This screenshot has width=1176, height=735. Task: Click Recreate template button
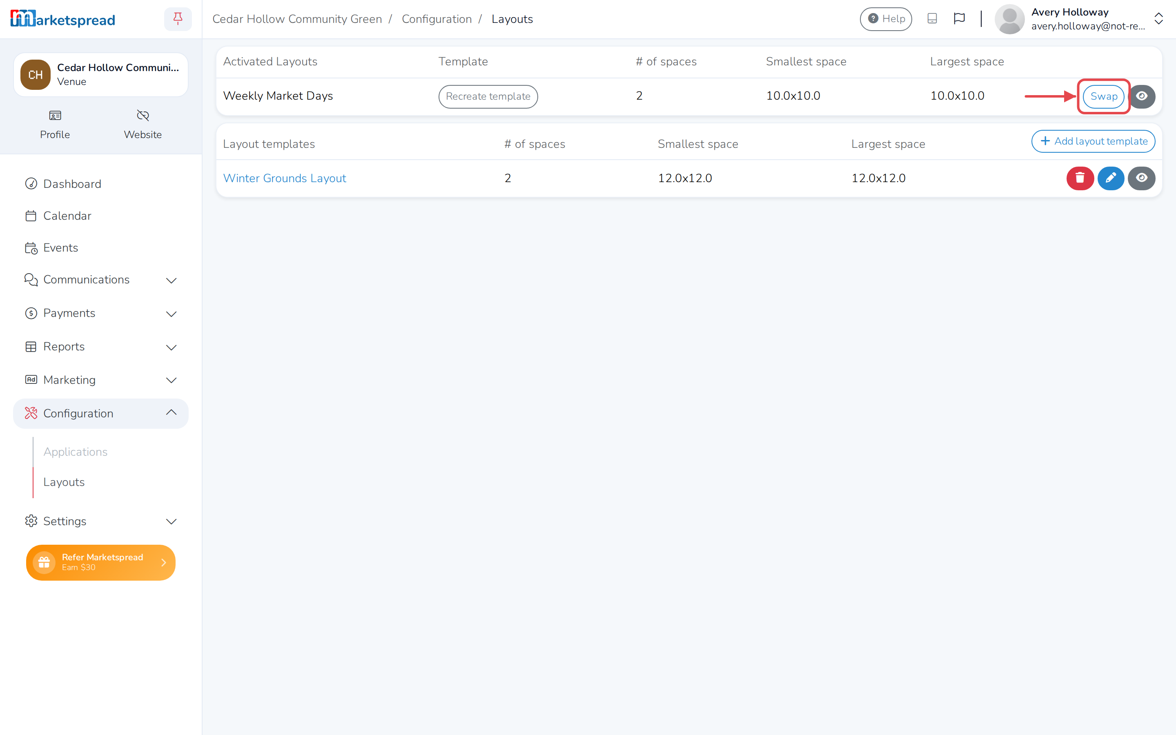tap(488, 96)
